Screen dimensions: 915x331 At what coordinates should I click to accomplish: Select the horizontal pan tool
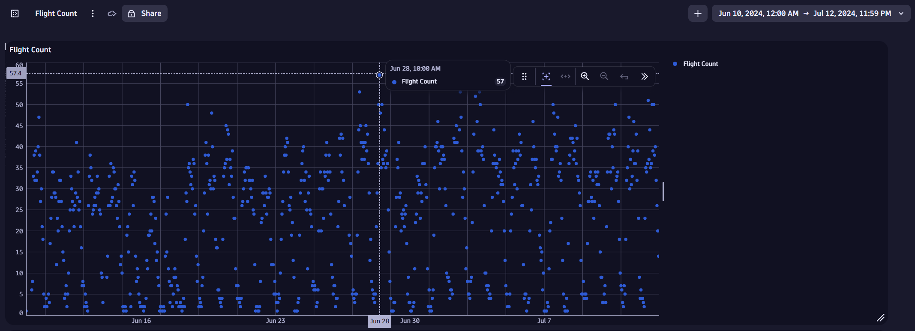565,76
